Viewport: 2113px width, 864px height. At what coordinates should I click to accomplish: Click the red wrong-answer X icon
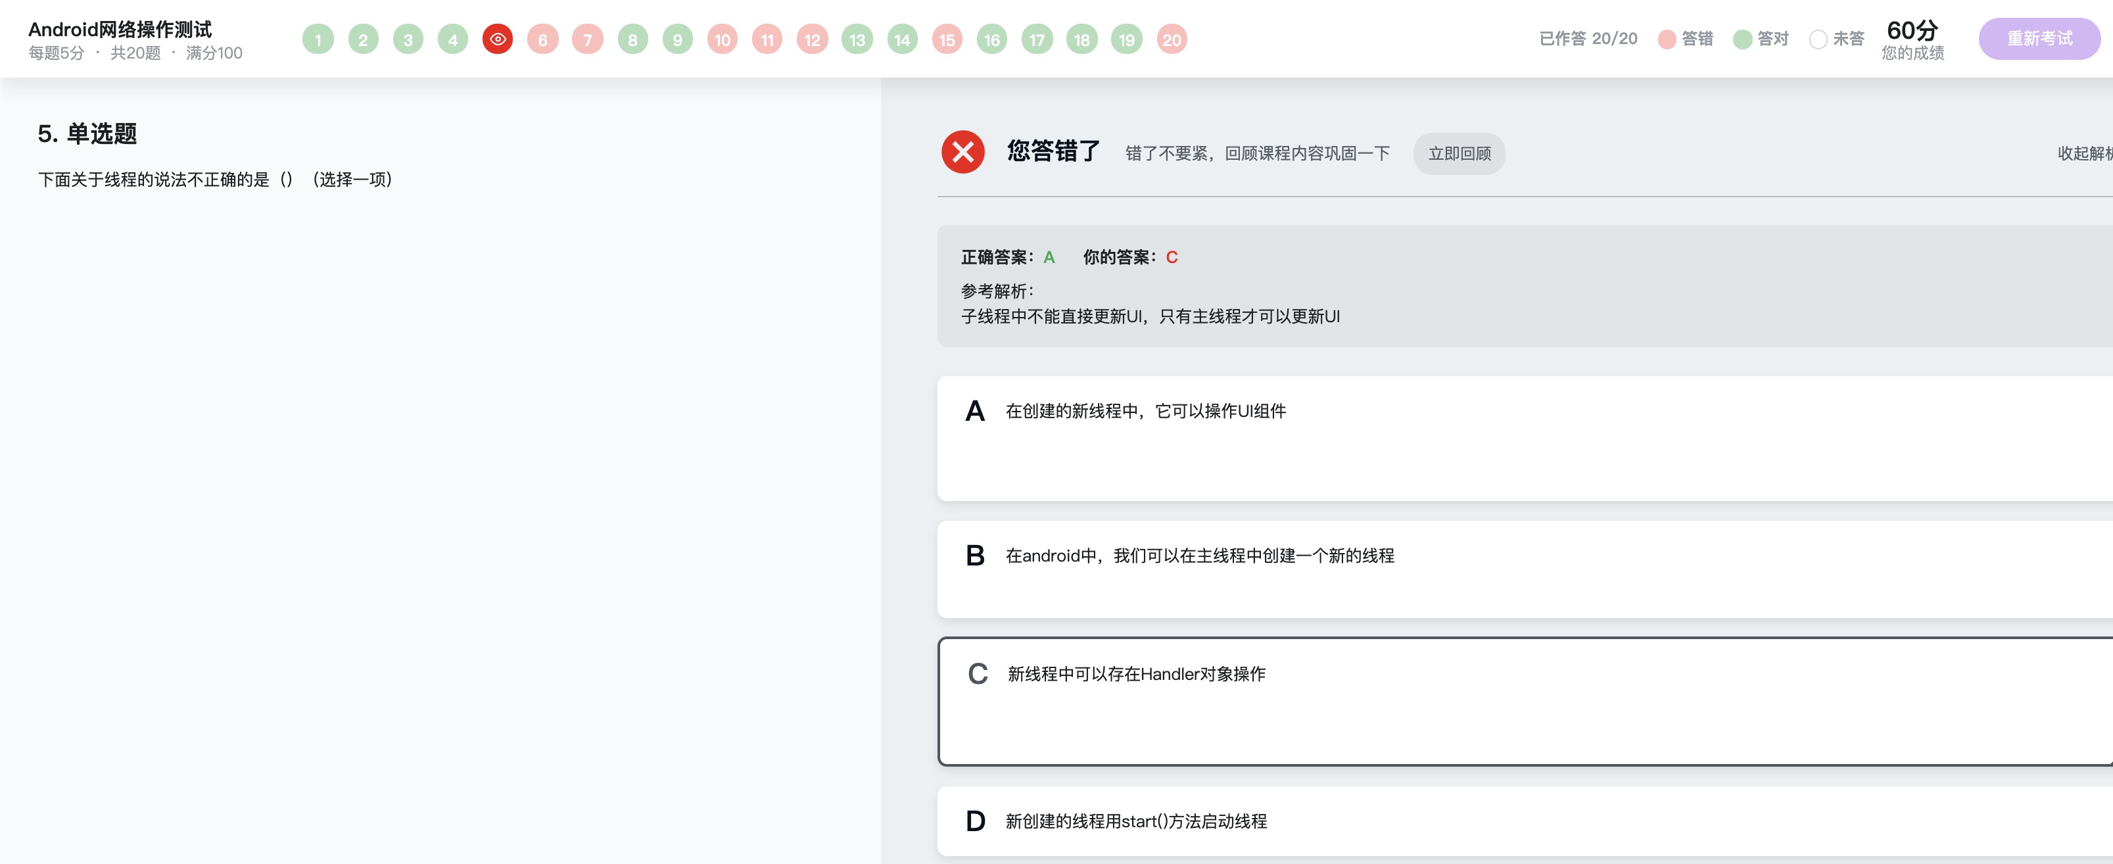click(x=963, y=152)
